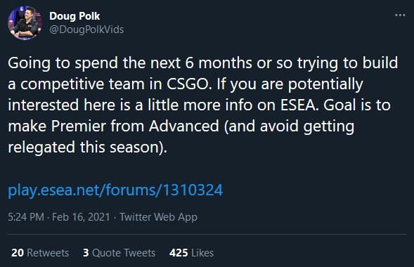The width and height of the screenshot is (414, 267).
Task: Open the Twitter Web App source link
Action: coord(158,217)
